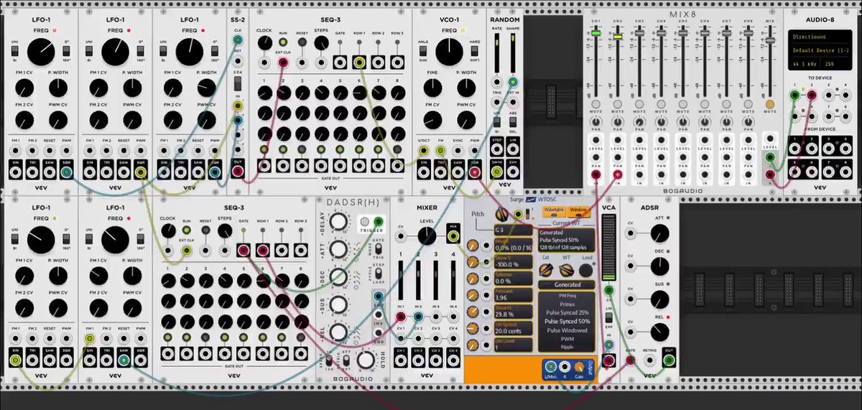Click AUDIO-8 To Device input 2 jack
This screenshot has height=410, width=862.
tap(812, 95)
